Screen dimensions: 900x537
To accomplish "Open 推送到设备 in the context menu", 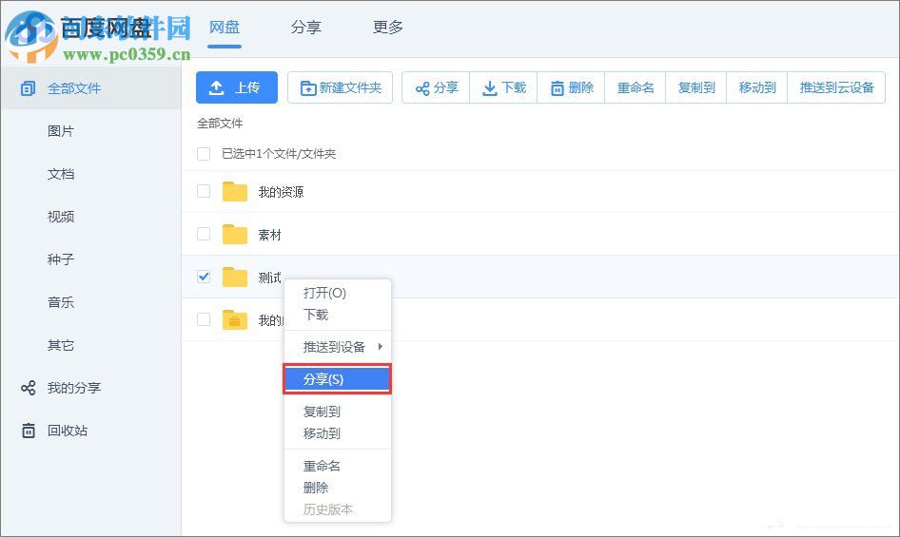I will coord(338,347).
